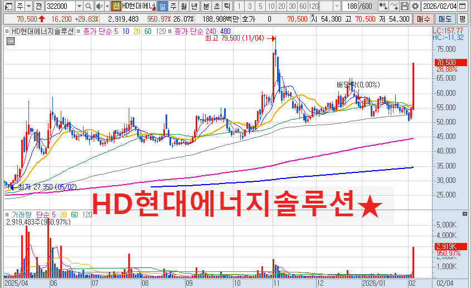Click the stock name field HD현대에너

click(138, 6)
